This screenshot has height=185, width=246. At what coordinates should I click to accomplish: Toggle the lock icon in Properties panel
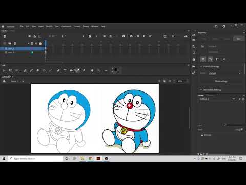click(224, 59)
